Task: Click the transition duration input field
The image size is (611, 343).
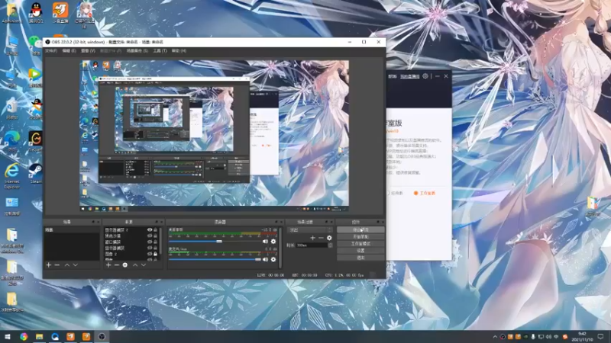Action: (x=312, y=245)
